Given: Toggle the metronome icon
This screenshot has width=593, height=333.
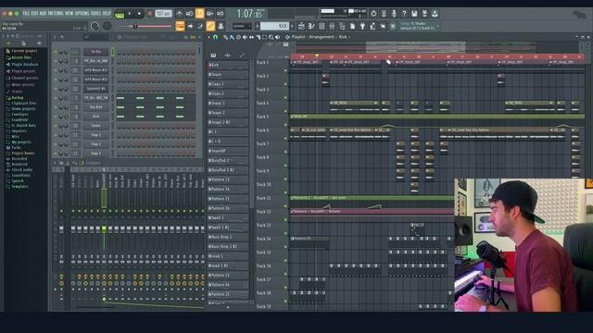Looking at the screenshot, I should [180, 14].
